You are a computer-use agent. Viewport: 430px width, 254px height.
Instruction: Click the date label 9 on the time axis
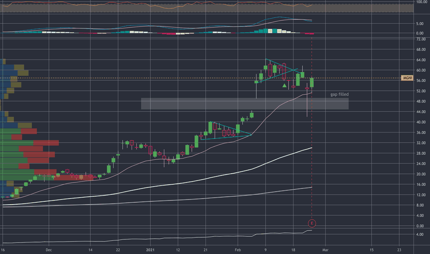pos(265,250)
